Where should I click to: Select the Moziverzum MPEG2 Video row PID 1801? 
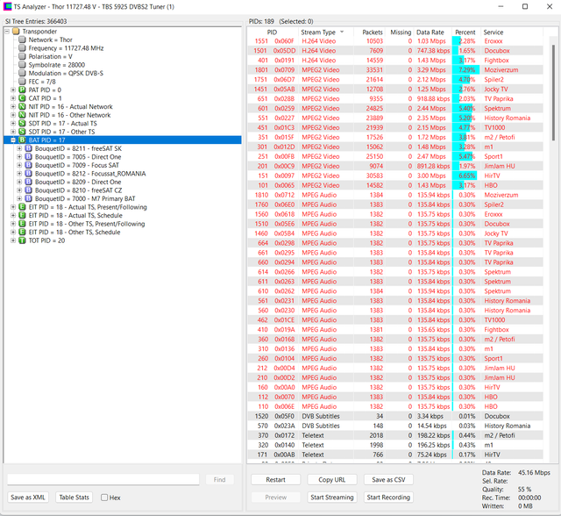tap(395, 70)
